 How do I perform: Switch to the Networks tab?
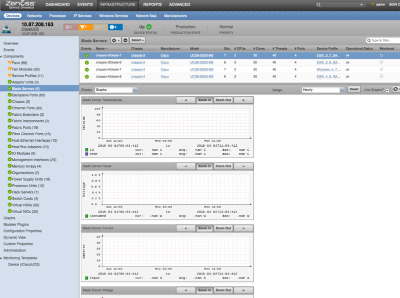34,16
